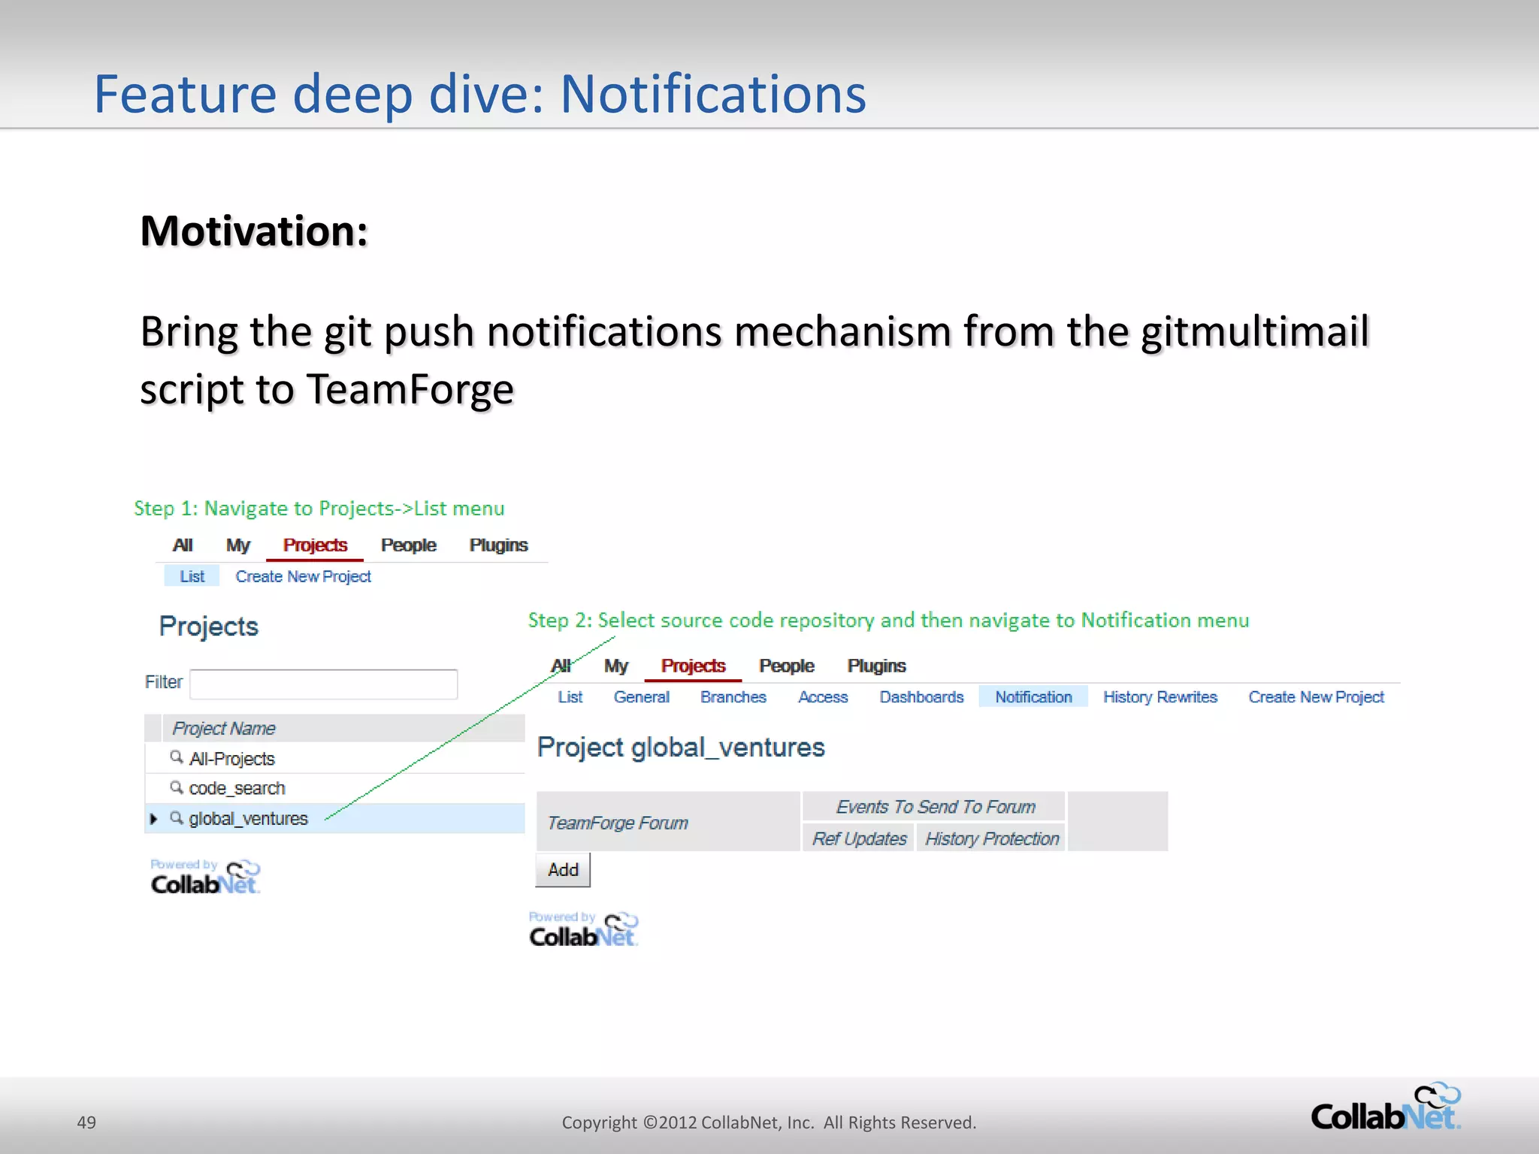
Task: Click the CollabNet logo below Add button
Action: pos(583,929)
